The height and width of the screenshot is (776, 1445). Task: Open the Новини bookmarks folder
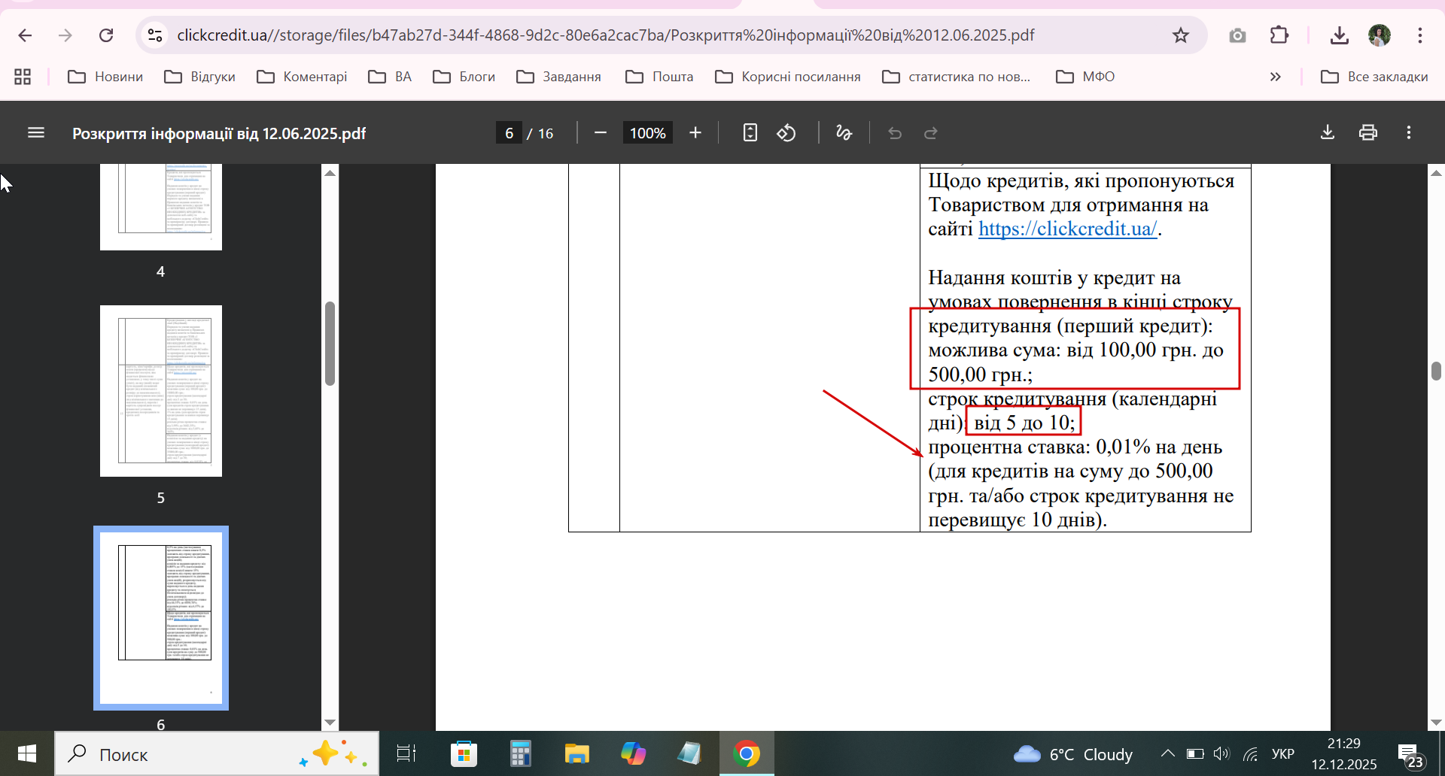tap(105, 77)
